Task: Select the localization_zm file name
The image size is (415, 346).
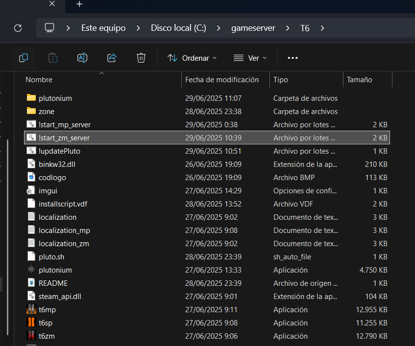Action: click(64, 244)
